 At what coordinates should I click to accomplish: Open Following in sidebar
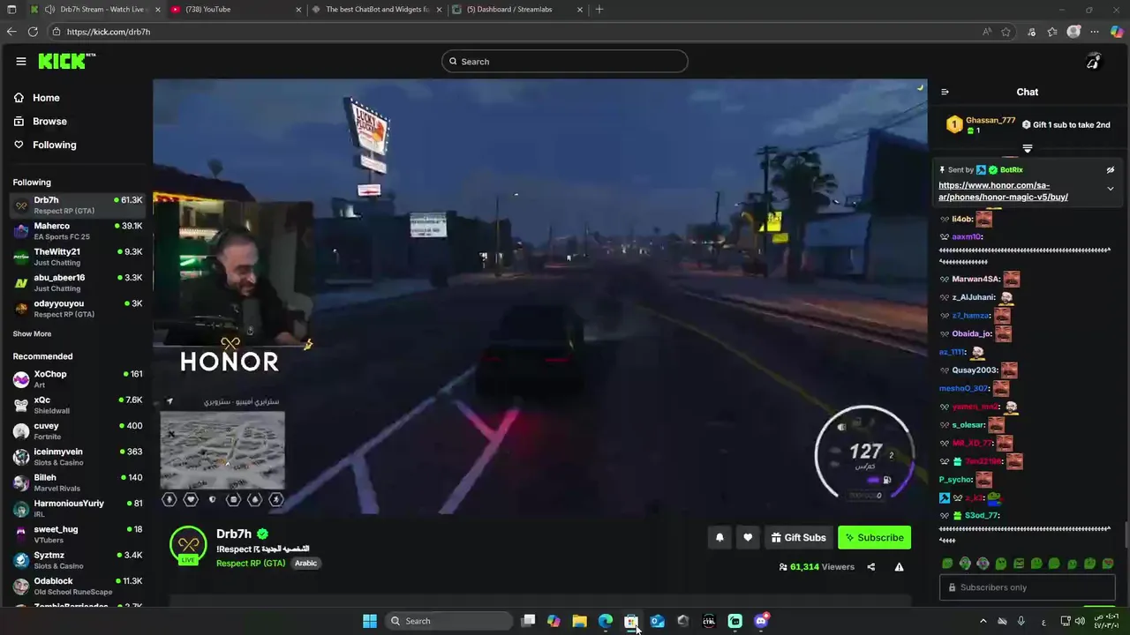[45, 145]
